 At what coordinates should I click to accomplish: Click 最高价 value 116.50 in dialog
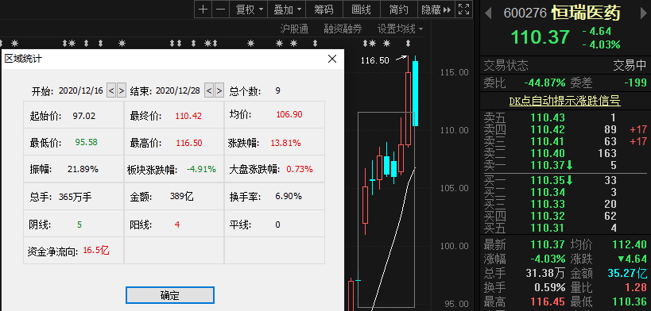coord(189,143)
